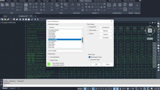Click the clean screen icon in status bar
The height and width of the screenshot is (90, 160).
pyautogui.click(x=155, y=89)
